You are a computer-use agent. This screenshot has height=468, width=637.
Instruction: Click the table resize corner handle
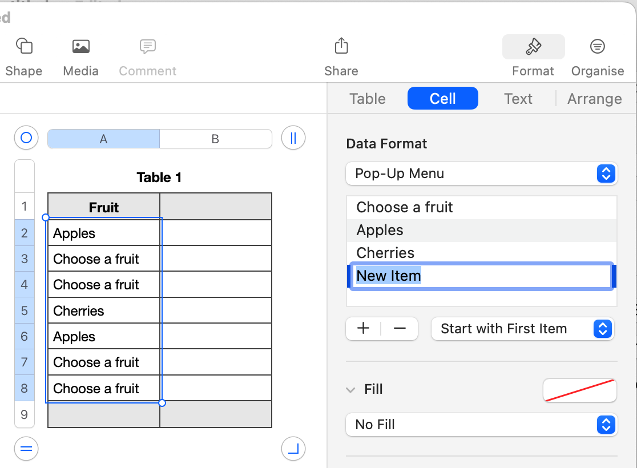(293, 449)
